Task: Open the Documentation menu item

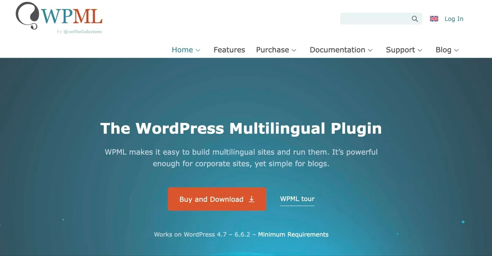Action: (337, 50)
